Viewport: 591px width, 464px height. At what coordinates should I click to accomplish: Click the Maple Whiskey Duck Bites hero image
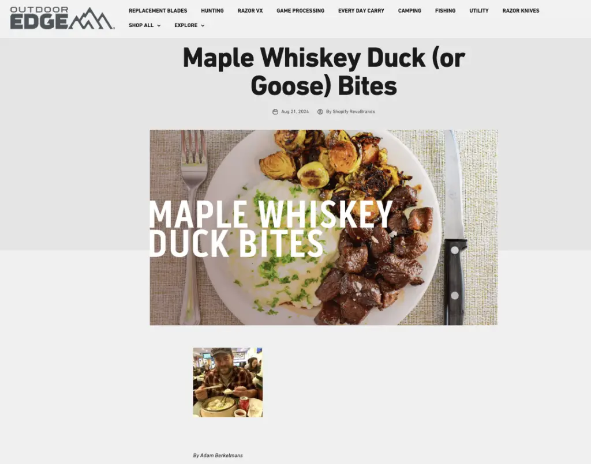323,227
